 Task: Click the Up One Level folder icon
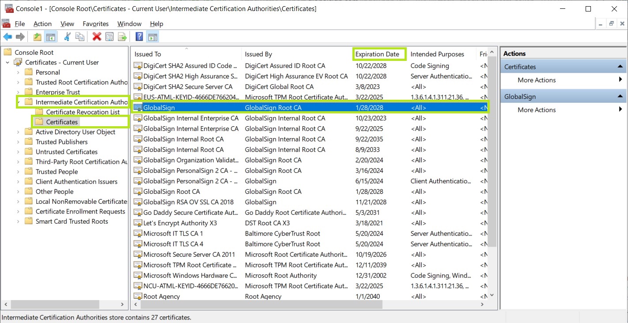[x=38, y=37]
